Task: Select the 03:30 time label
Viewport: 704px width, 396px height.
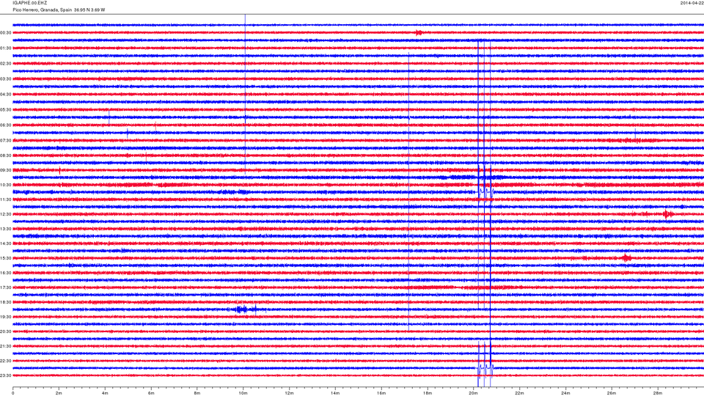Action: coord(6,79)
